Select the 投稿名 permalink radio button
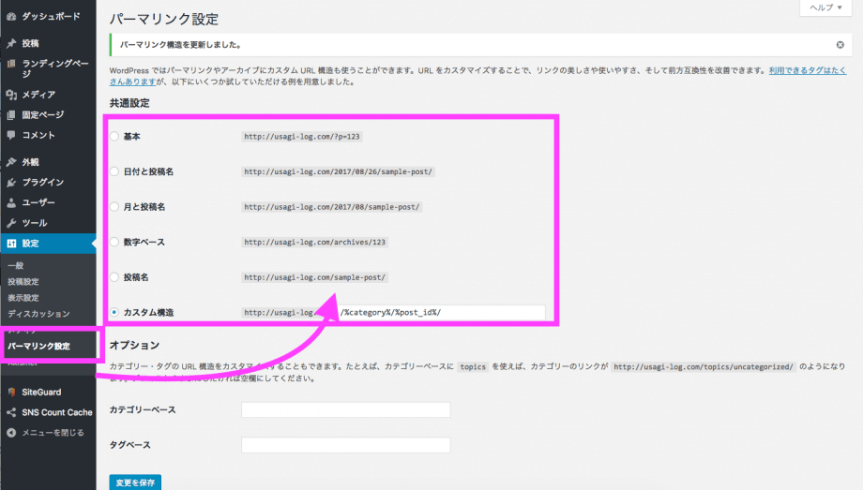 (115, 277)
